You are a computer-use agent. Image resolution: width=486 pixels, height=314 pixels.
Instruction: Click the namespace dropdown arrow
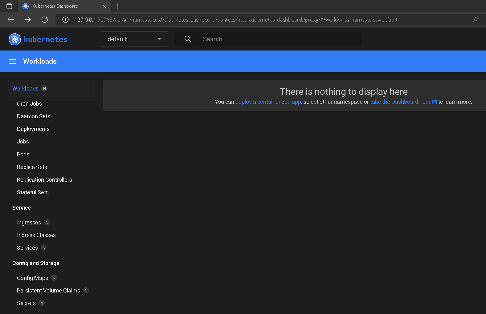(x=159, y=39)
